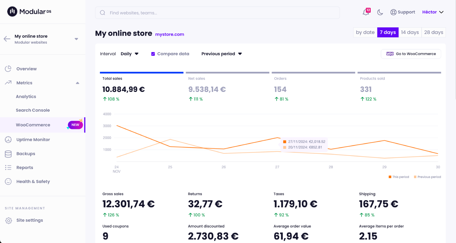Select the Metrics icon in sidebar
The height and width of the screenshot is (243, 456).
8,83
